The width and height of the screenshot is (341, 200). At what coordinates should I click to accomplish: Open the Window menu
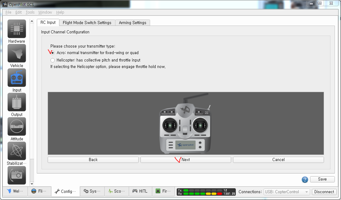pos(45,12)
